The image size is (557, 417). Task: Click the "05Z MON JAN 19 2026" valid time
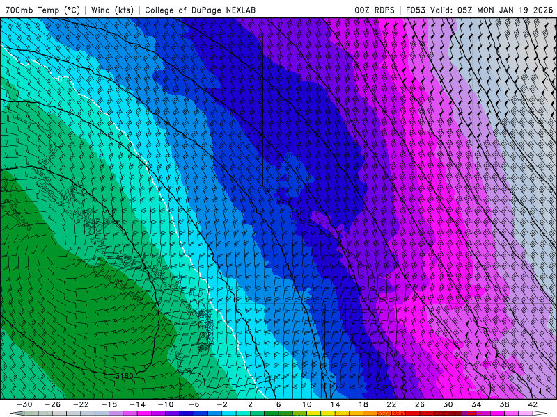point(505,10)
